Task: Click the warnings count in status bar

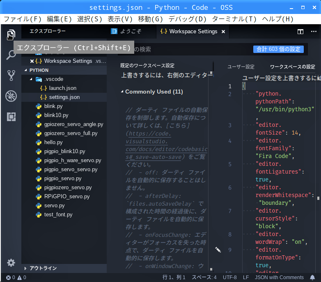Action: (x=22, y=277)
